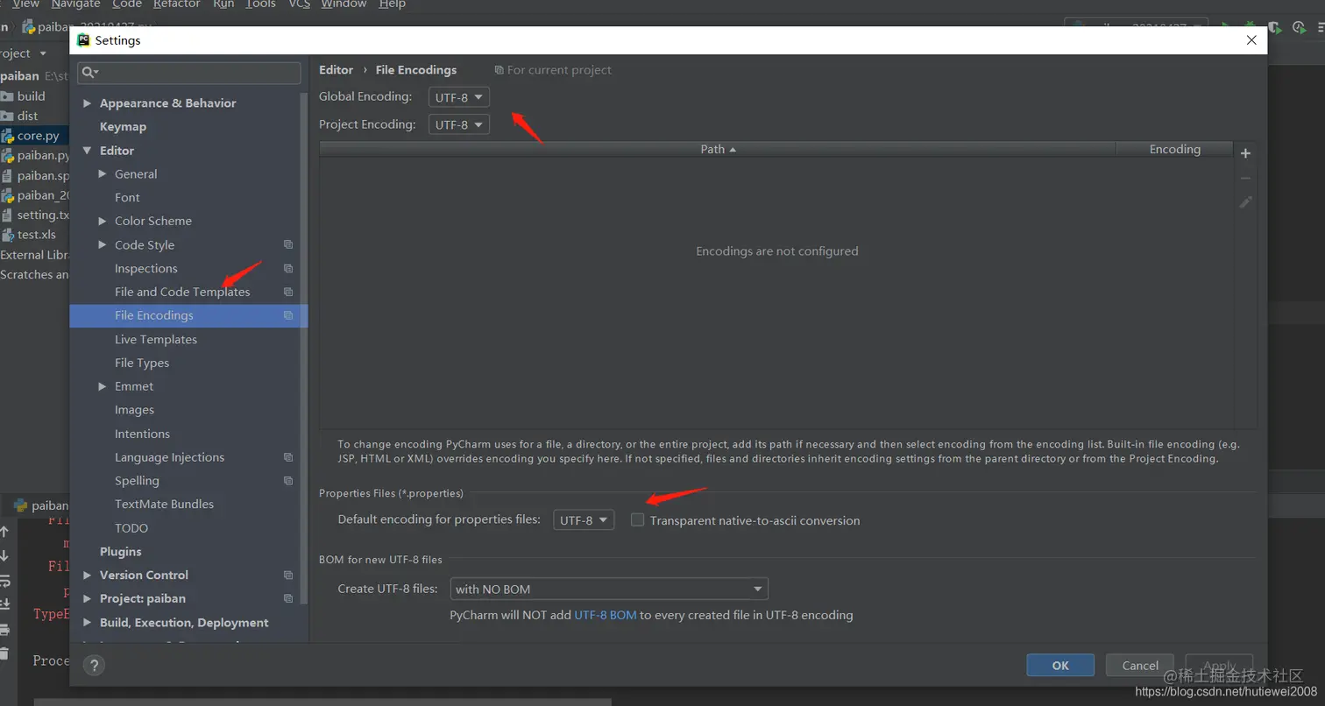Click the per-project icon next to Code Style
Viewport: 1325px width, 706px height.
click(288, 244)
